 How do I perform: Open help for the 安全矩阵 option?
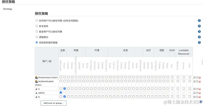[x=199, y=26]
